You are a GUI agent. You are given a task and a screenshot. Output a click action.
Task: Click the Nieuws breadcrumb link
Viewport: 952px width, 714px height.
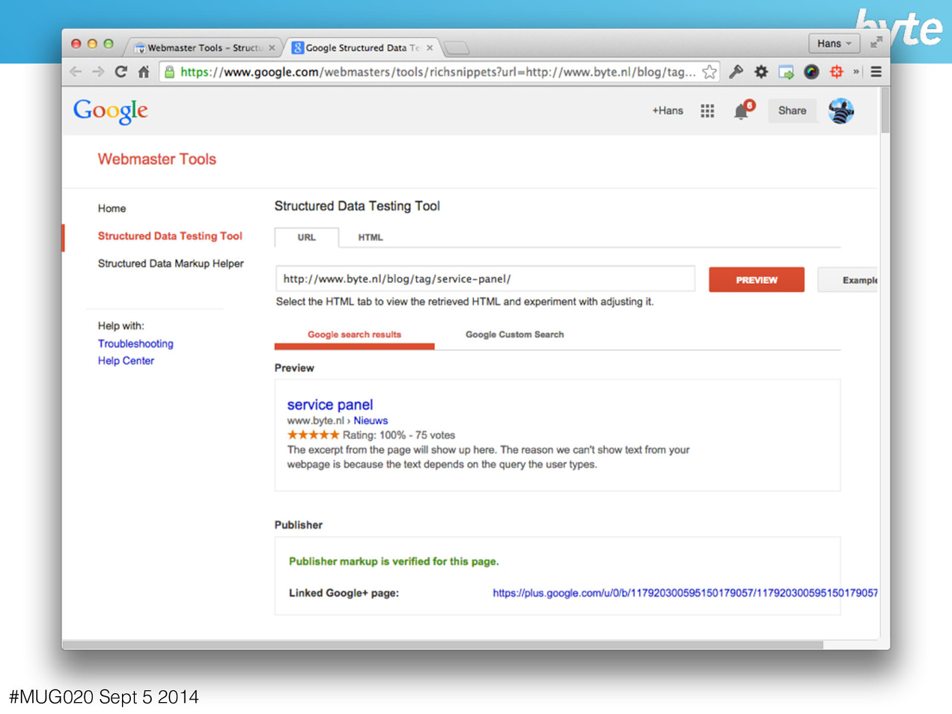point(371,421)
